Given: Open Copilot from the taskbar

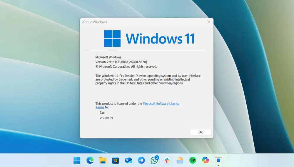Looking at the screenshot, I should tap(206, 160).
